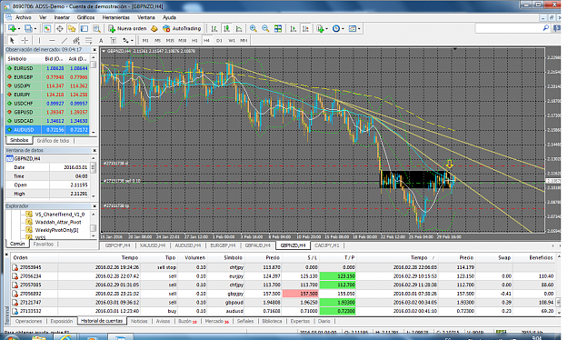
Task: Close the Ventana de datos panel
Action: [95, 150]
